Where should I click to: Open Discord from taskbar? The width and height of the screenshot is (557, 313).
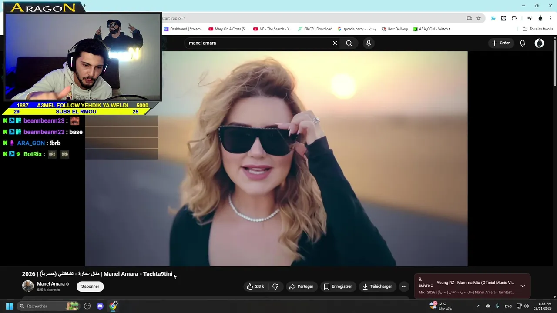tap(100, 306)
